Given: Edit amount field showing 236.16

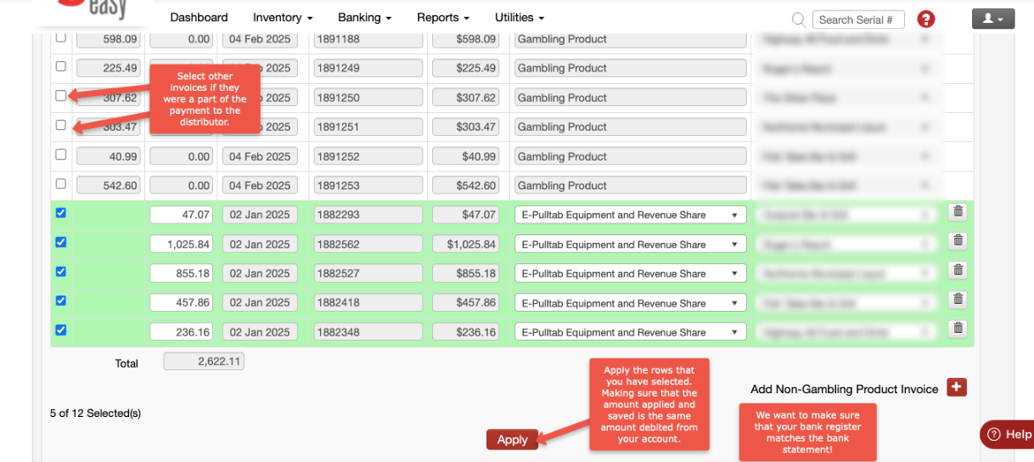Looking at the screenshot, I should pyautogui.click(x=181, y=332).
